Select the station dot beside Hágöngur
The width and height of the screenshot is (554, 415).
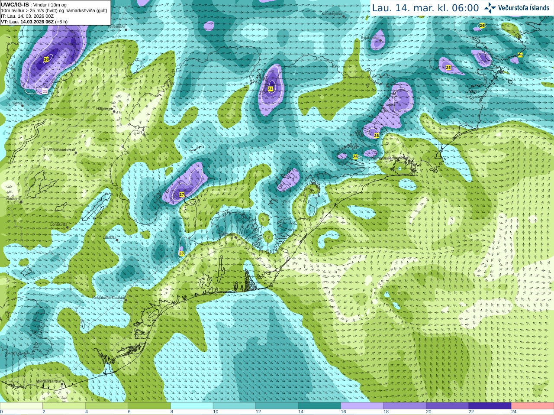coord(114,111)
